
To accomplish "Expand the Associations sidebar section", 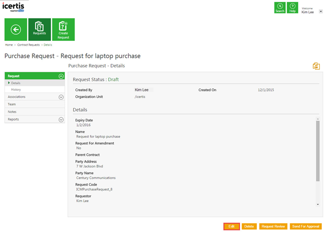I will coord(61,97).
